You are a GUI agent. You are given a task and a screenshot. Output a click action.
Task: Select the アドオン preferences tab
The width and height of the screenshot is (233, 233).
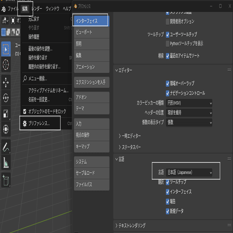pos(92,97)
